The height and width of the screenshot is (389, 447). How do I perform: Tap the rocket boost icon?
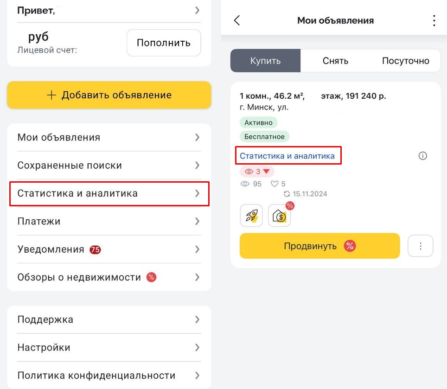coord(251,216)
